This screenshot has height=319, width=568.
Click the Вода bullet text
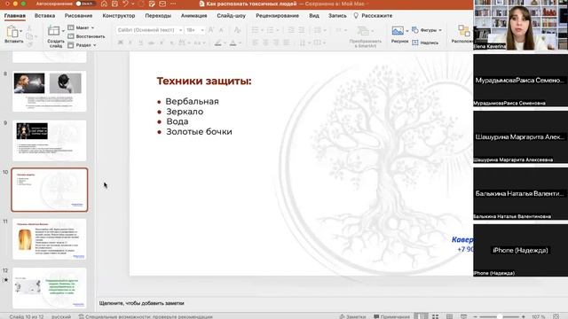177,121
